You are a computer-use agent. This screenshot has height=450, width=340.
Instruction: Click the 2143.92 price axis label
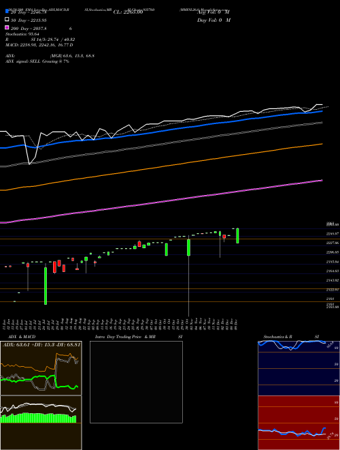pyautogui.click(x=333, y=280)
